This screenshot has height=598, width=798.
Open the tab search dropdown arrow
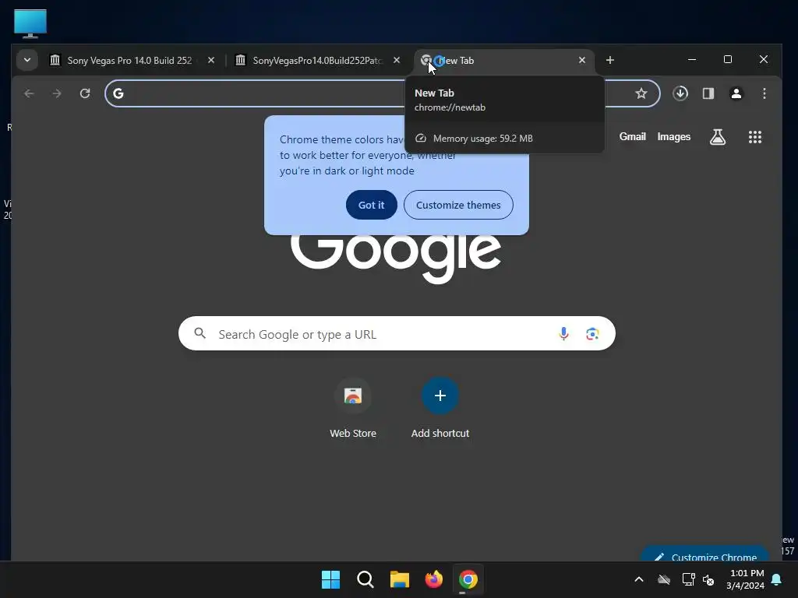27,60
